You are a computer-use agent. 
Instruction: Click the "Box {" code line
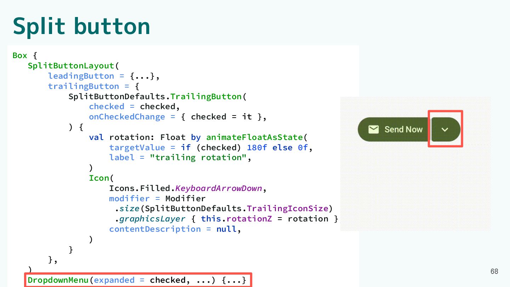[25, 56]
